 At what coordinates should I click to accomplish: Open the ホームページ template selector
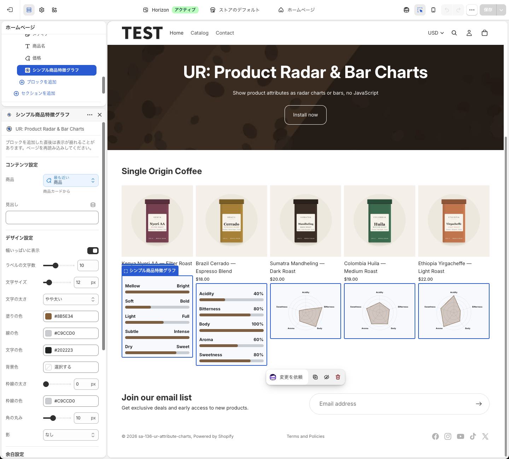pyautogui.click(x=296, y=10)
